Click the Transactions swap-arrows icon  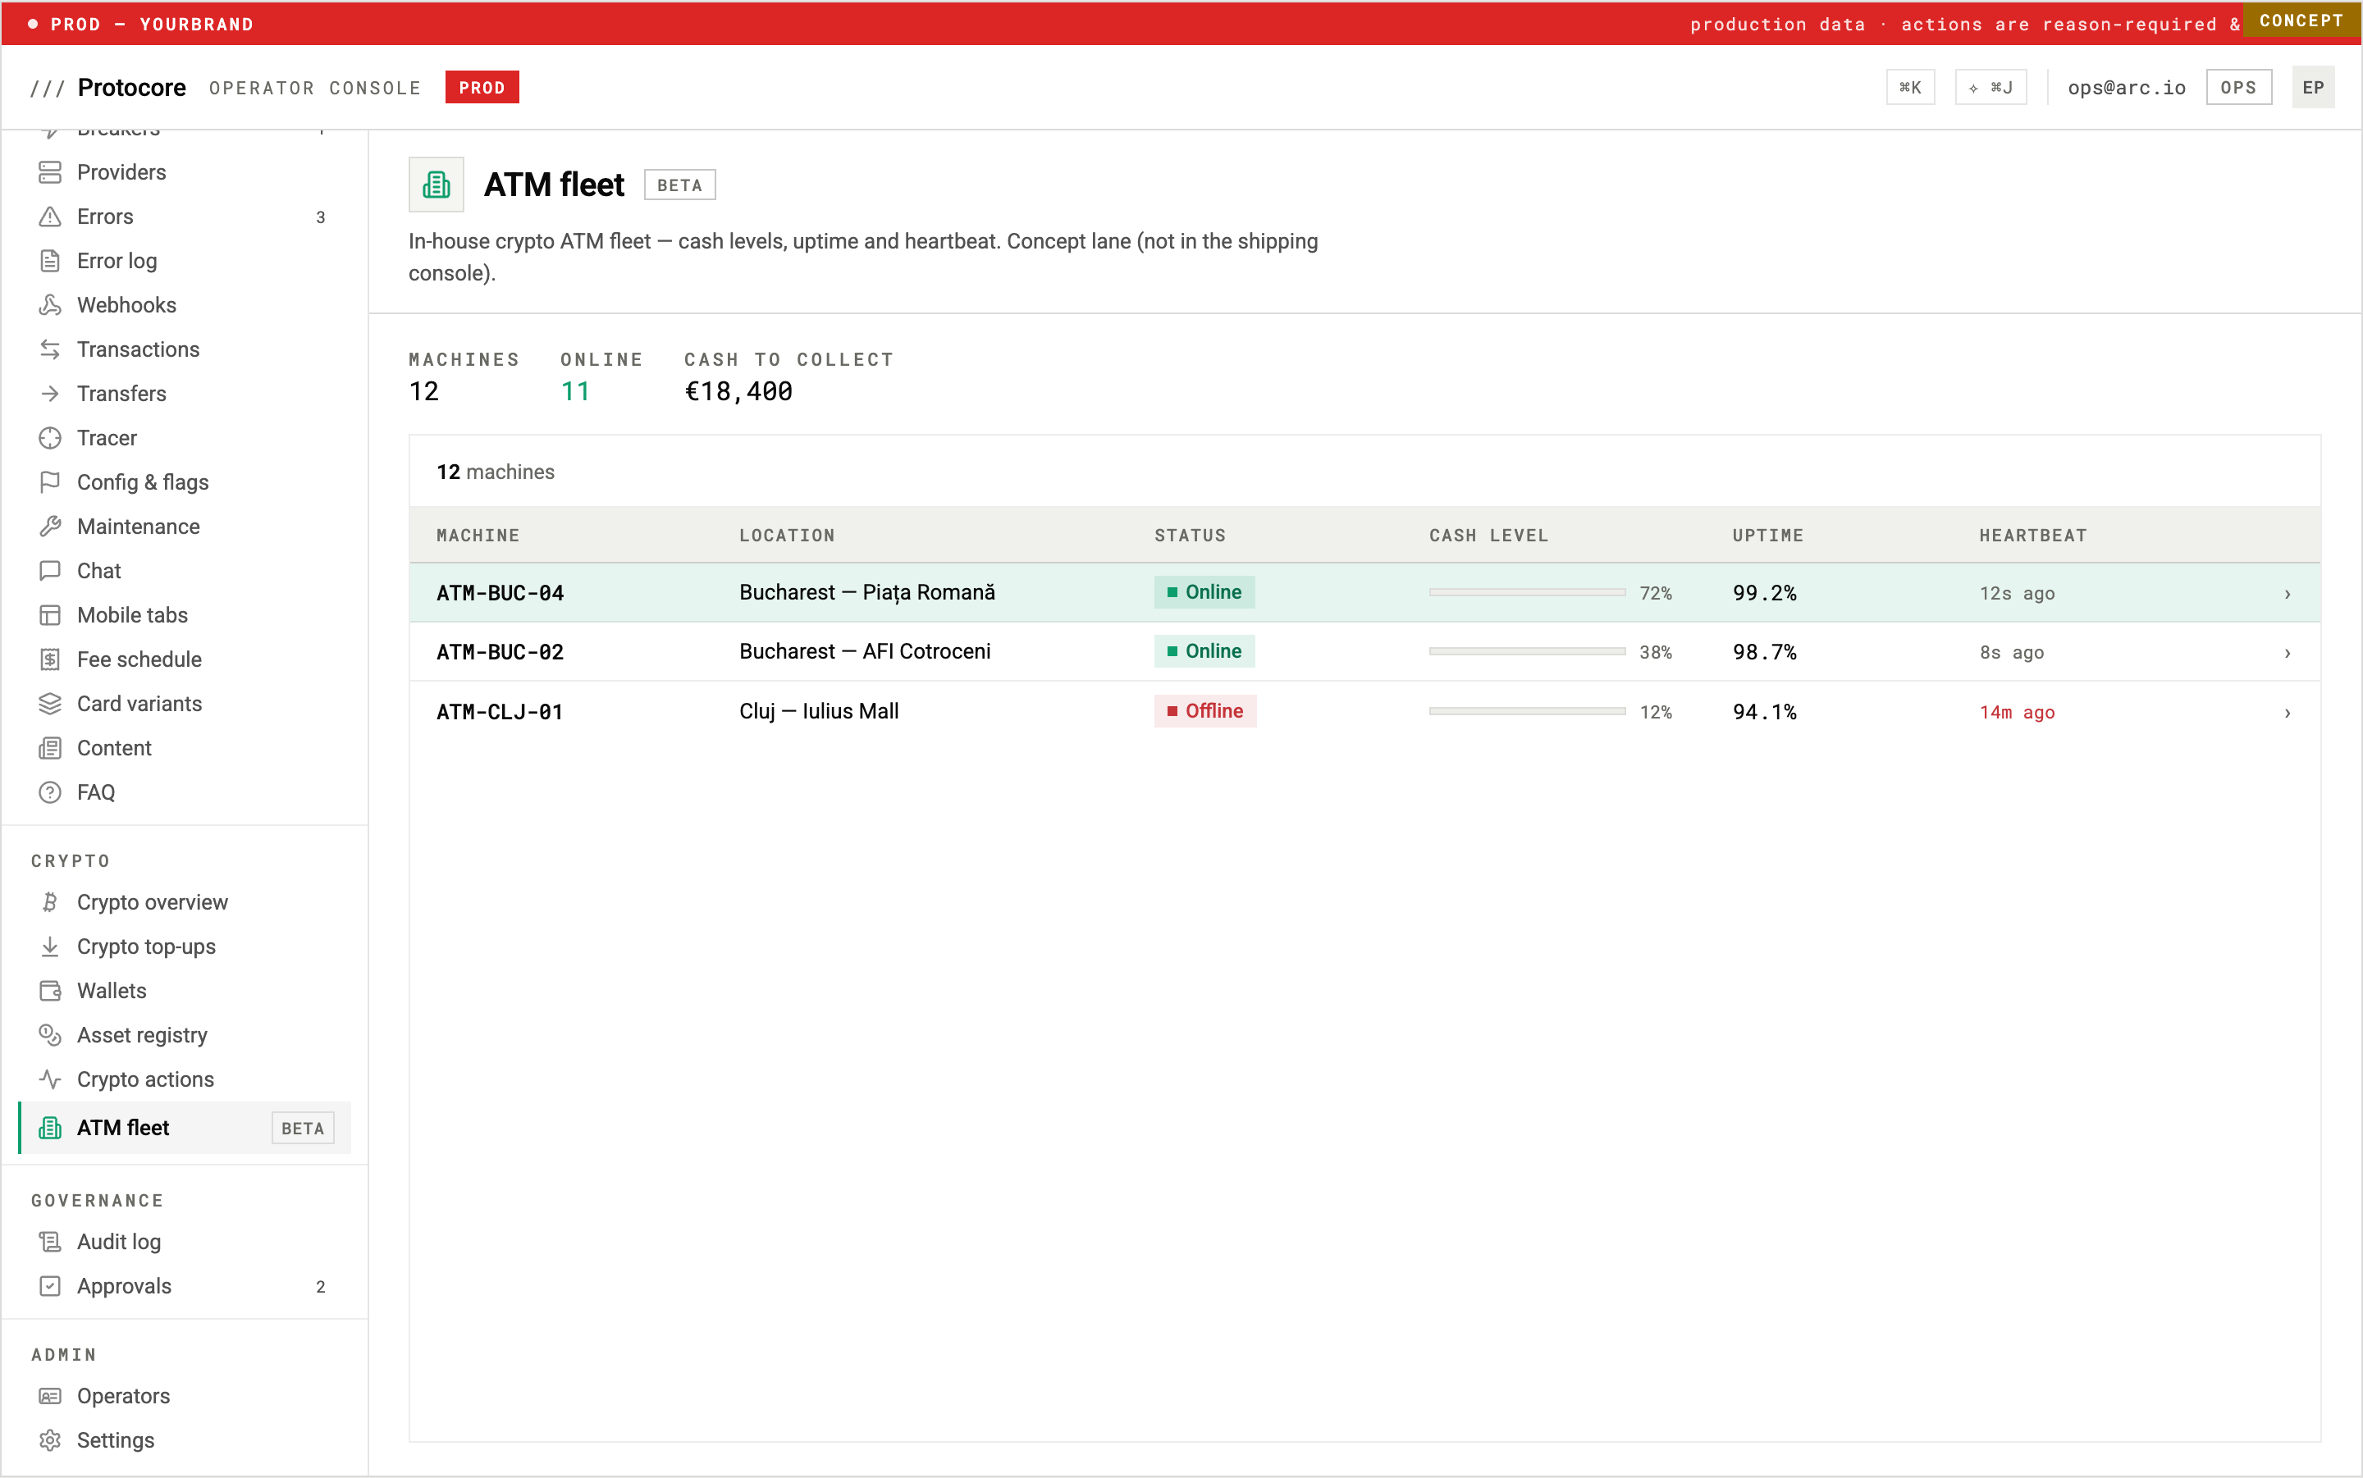tap(50, 349)
